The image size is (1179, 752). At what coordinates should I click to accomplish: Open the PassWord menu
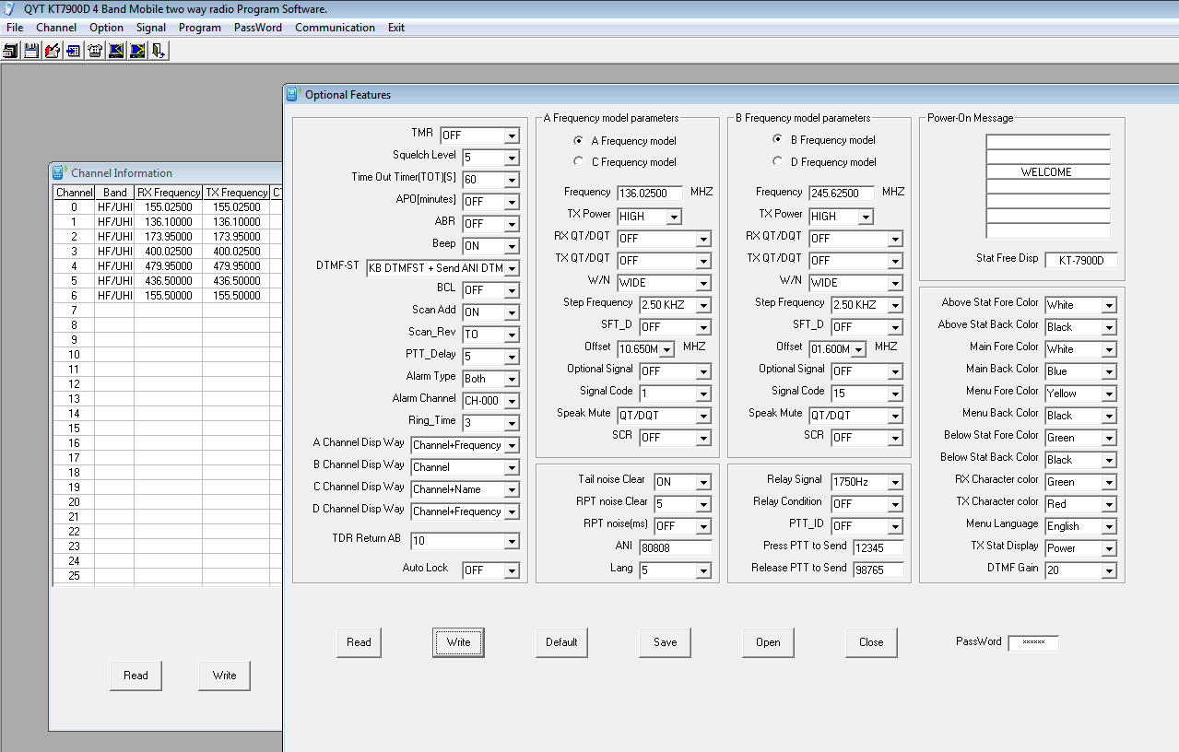tap(258, 28)
